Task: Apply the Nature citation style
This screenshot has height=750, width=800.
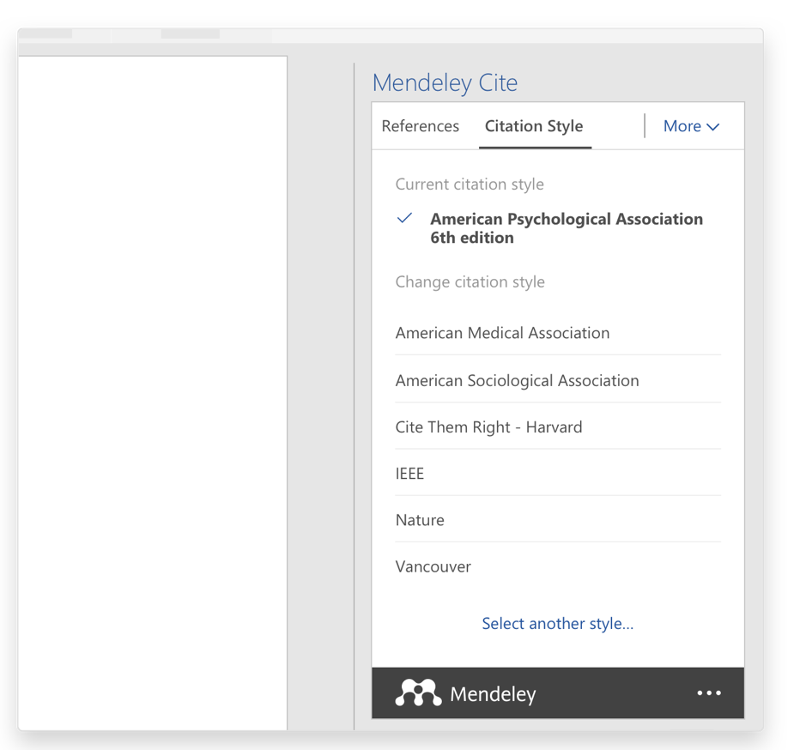Action: click(420, 520)
